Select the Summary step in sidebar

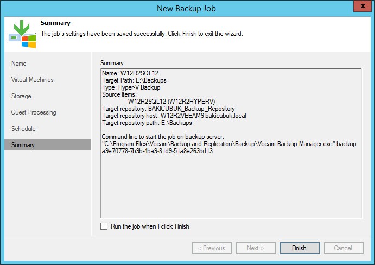click(48, 144)
